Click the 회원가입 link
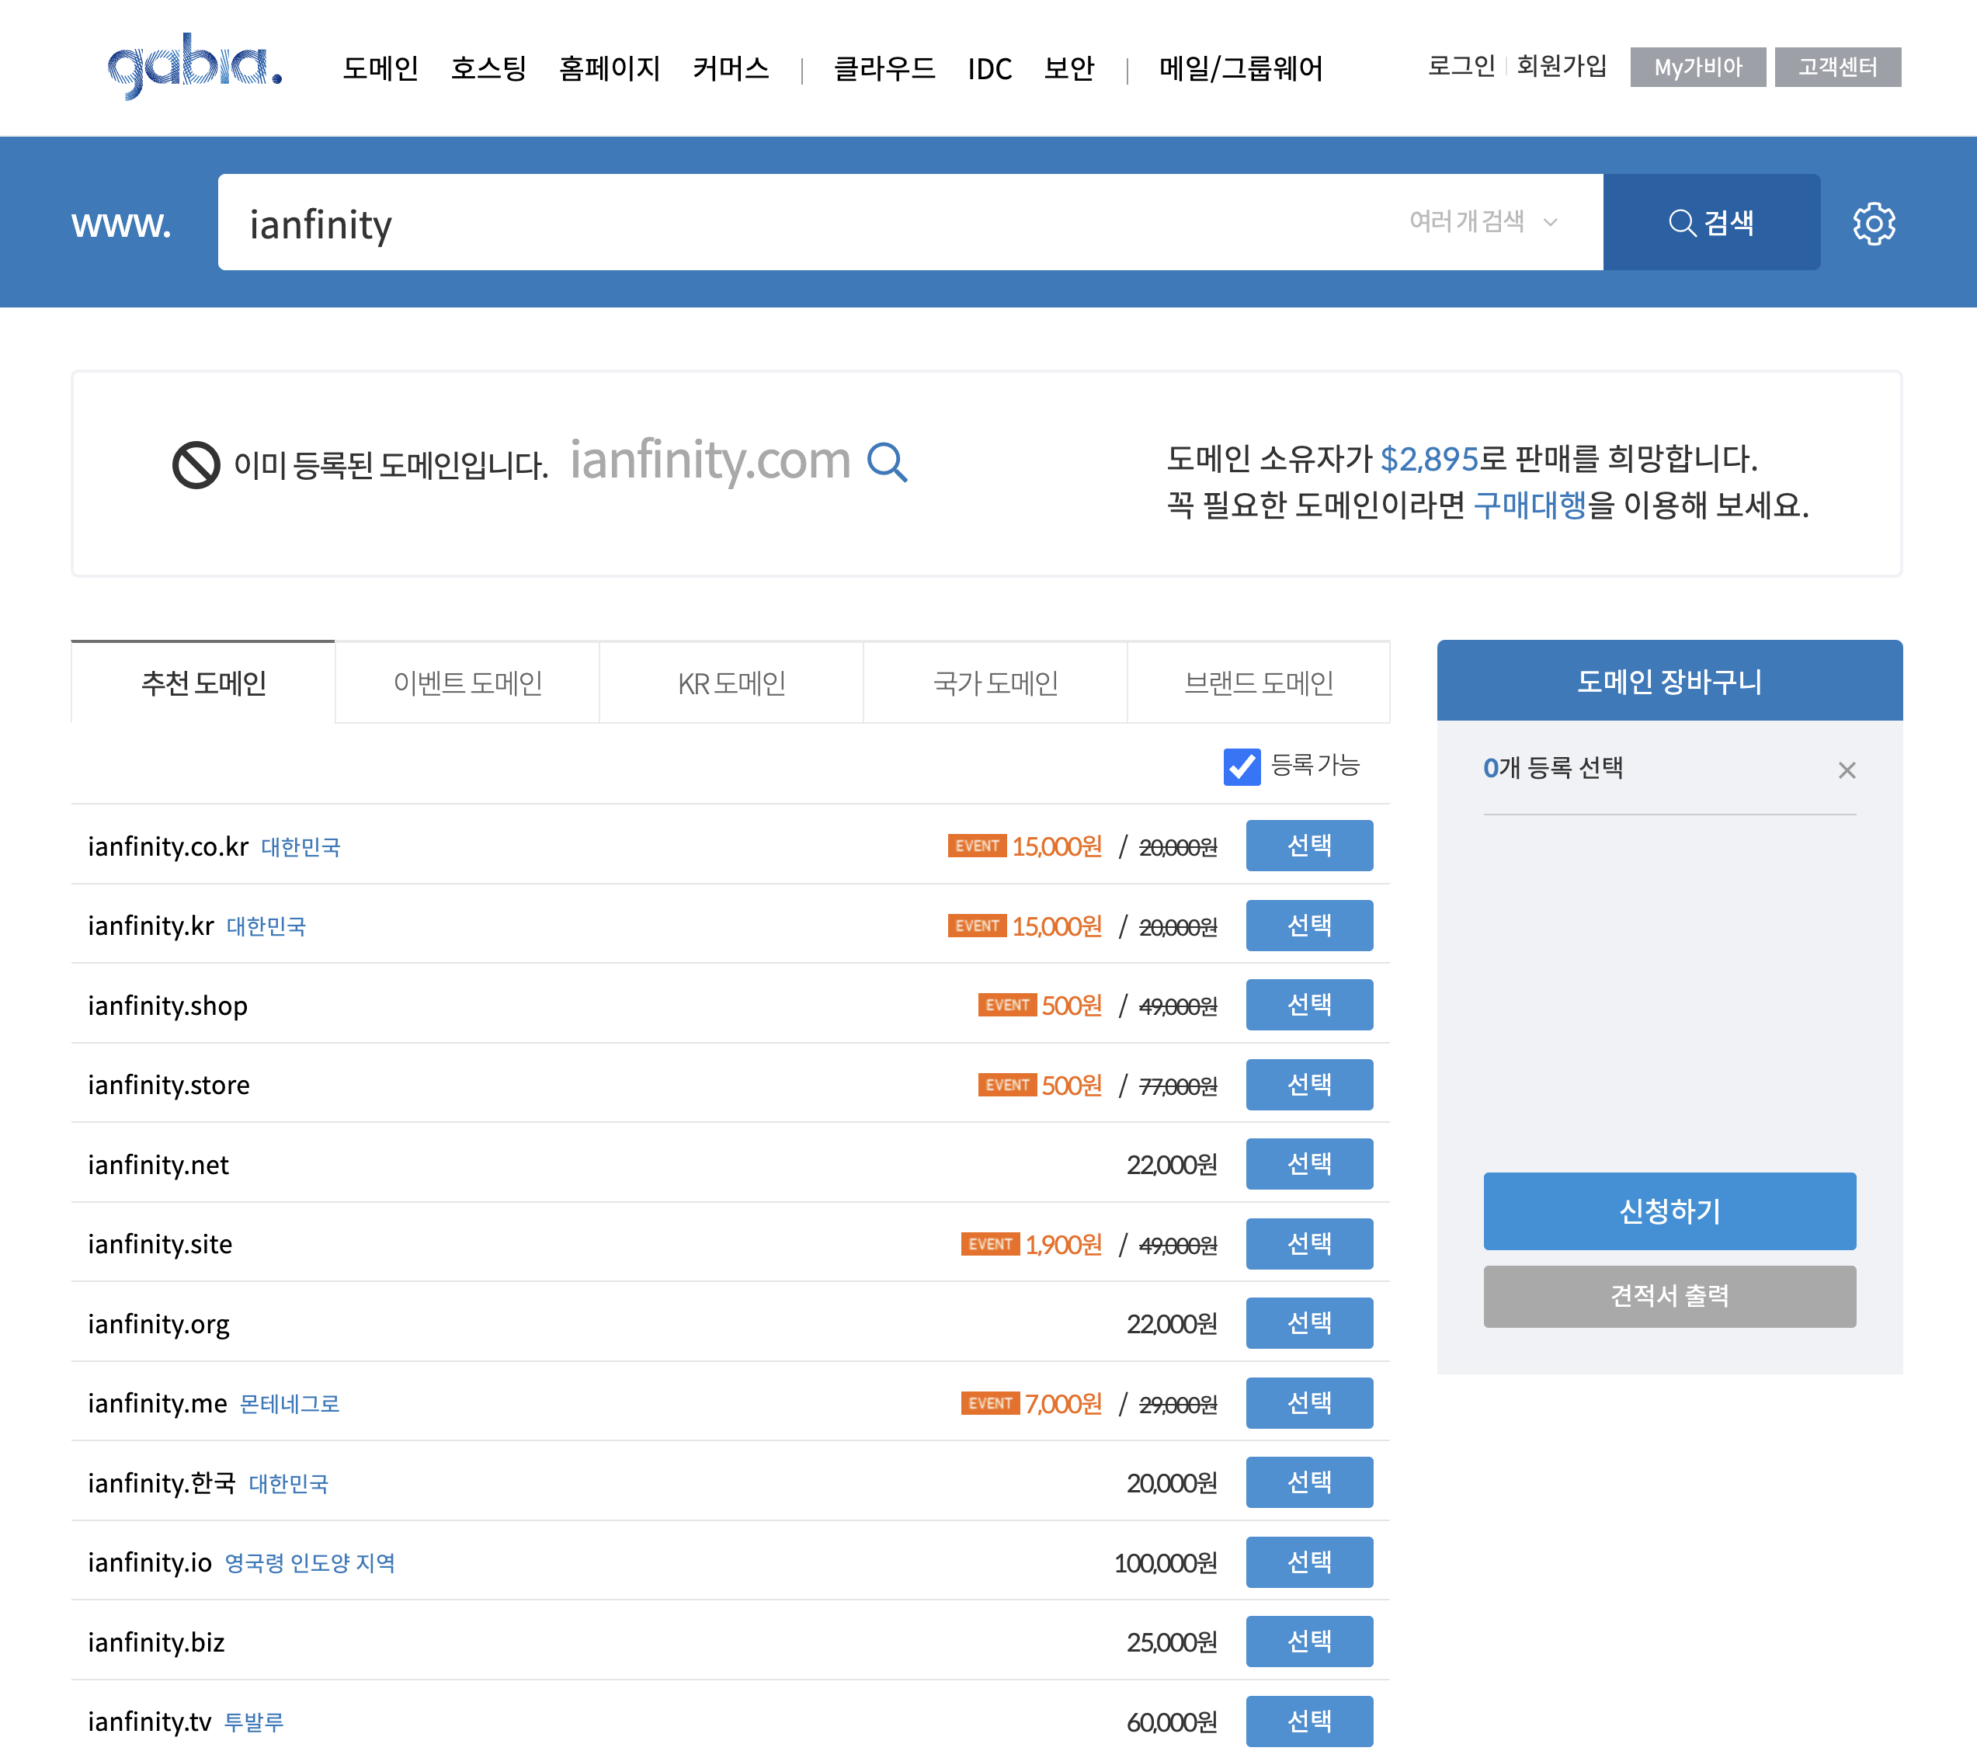The height and width of the screenshot is (1758, 1977). 1561,66
